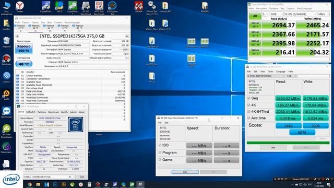
Task: Click the Yandex browser taskbar icon
Action: tap(81, 184)
